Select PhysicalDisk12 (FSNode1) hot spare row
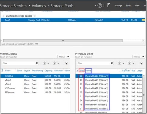The height and width of the screenshot is (114, 147). point(109,100)
